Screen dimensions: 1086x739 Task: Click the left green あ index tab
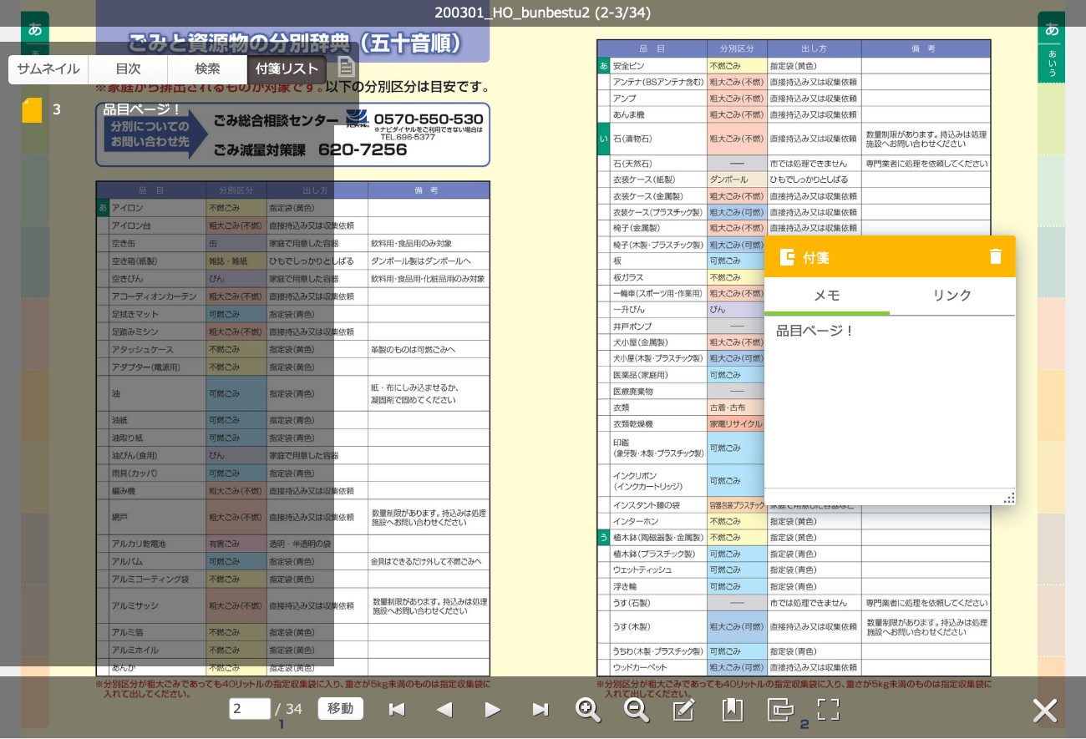click(x=35, y=30)
